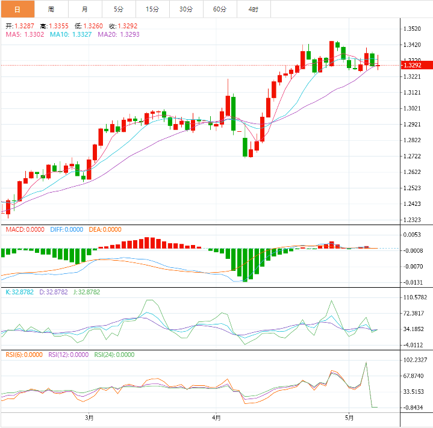Viewport: 433px width, 428px height.
Task: Click the RSI(24) indicator label
Action: [114, 355]
